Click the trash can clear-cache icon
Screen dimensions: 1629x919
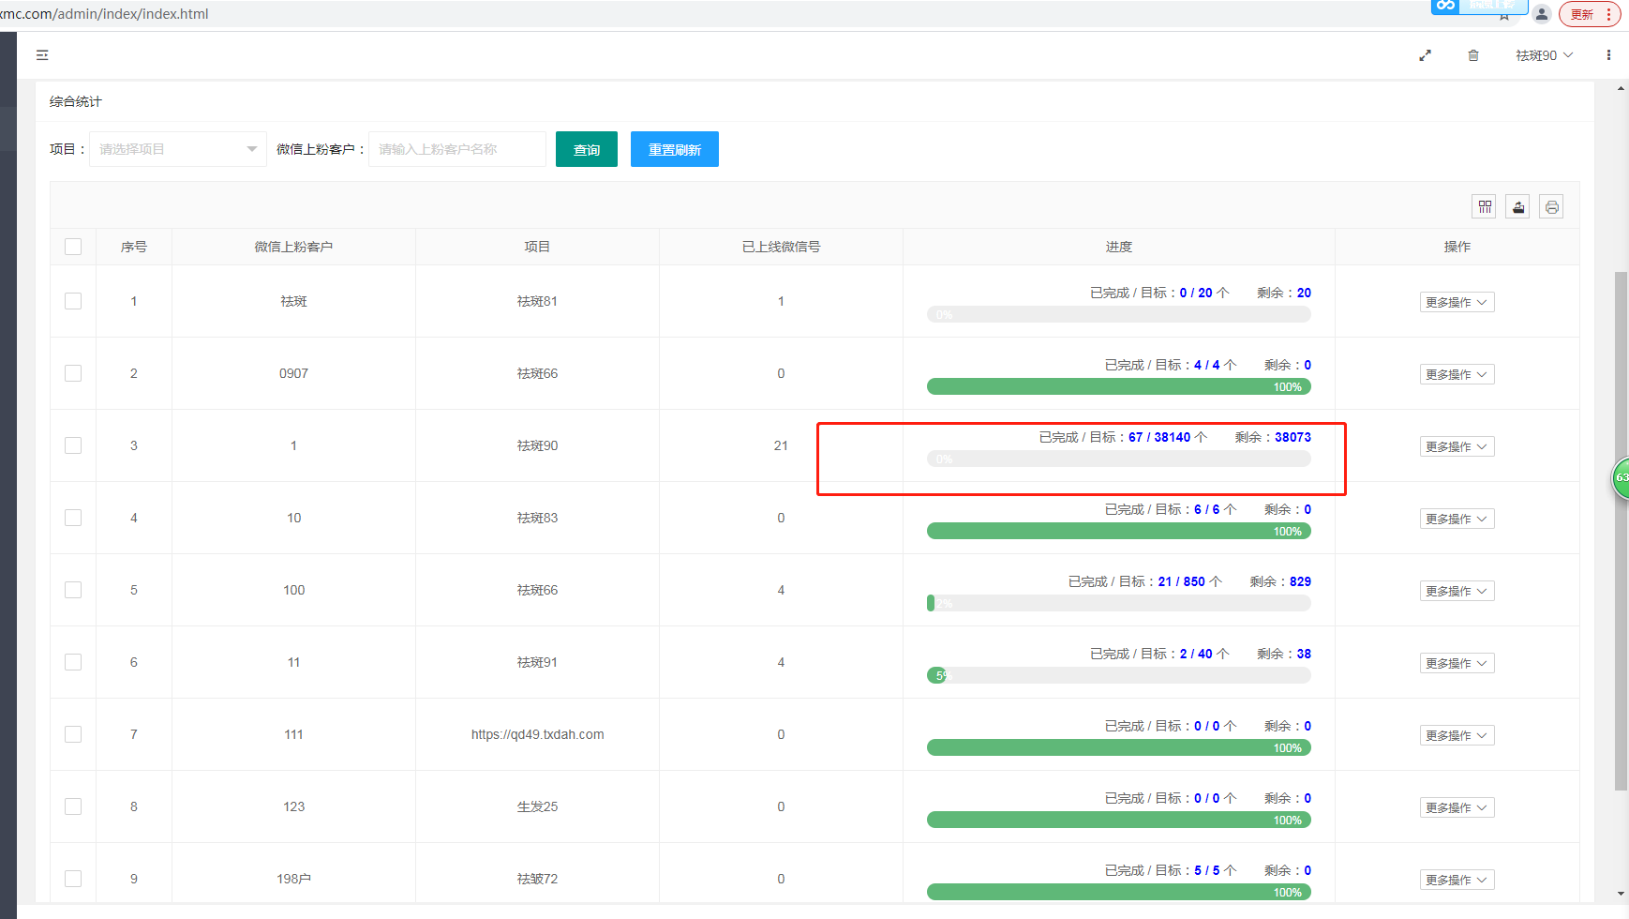(1473, 55)
